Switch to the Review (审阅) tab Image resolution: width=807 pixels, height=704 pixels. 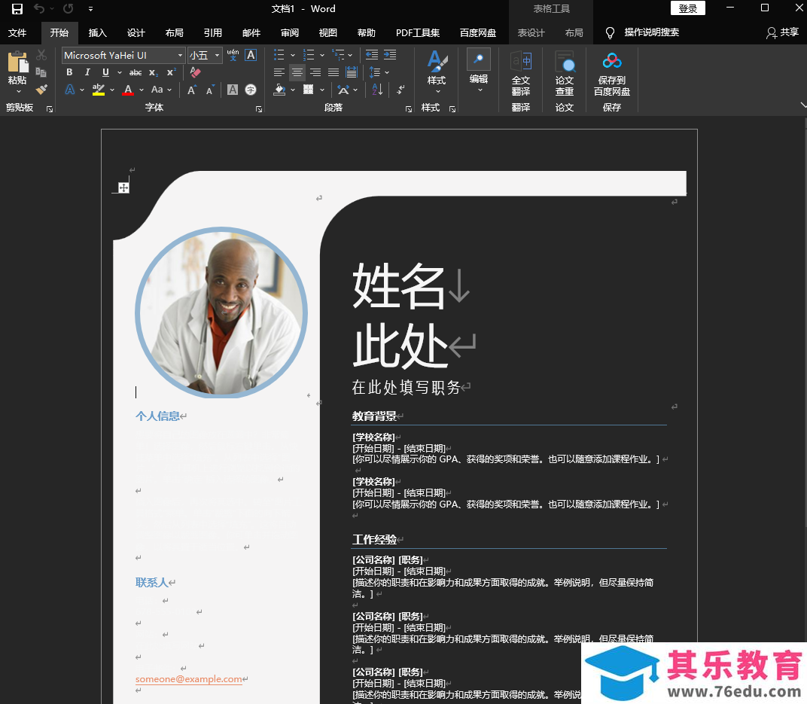pyautogui.click(x=290, y=33)
